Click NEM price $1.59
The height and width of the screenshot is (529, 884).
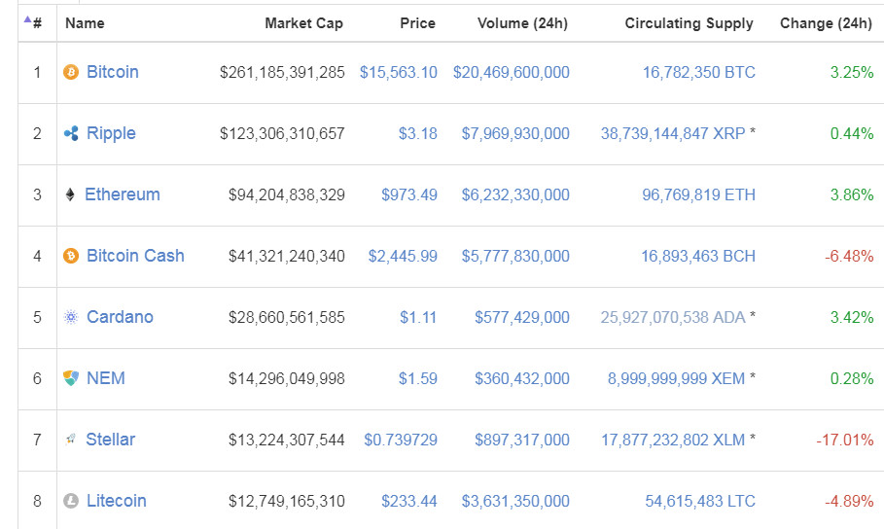tap(418, 378)
